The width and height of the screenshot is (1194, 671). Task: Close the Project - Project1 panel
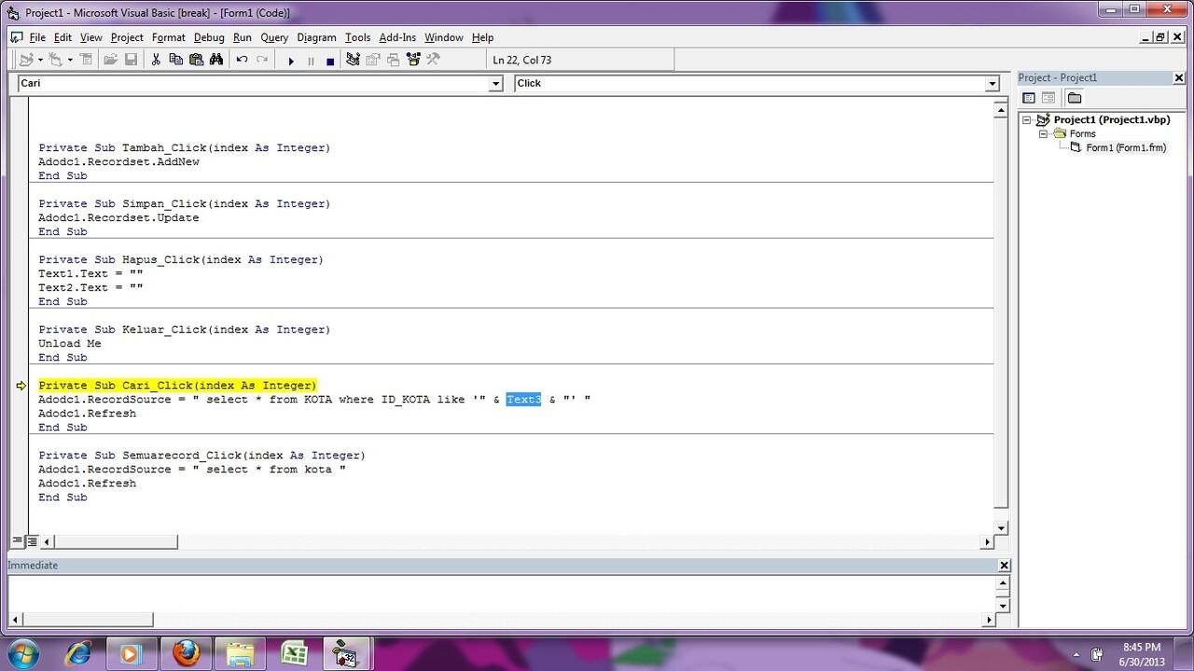tap(1179, 78)
